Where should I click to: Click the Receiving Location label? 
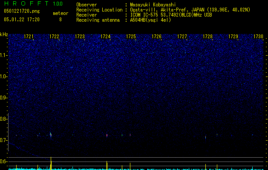pos(99,10)
